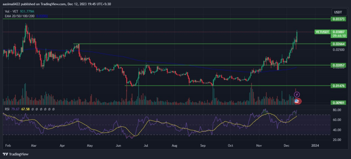Click Oct on the time axis
Screen dimensions: 351x159
tap(230, 145)
